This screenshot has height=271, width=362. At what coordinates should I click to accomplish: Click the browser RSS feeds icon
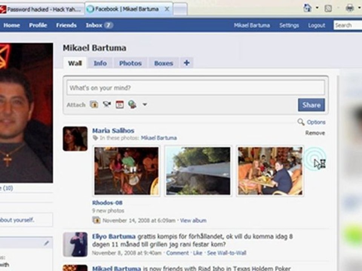pyautogui.click(x=328, y=9)
